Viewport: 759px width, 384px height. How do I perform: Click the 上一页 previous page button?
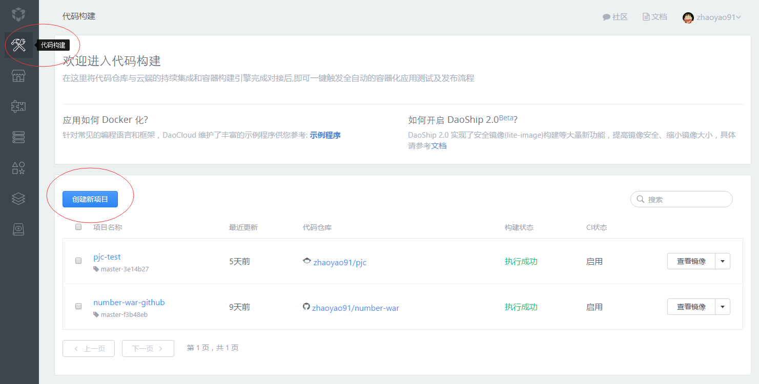(89, 349)
